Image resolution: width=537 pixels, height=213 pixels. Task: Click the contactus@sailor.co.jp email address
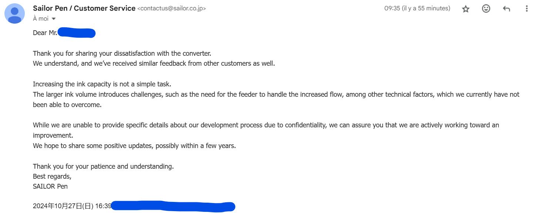coord(171,8)
